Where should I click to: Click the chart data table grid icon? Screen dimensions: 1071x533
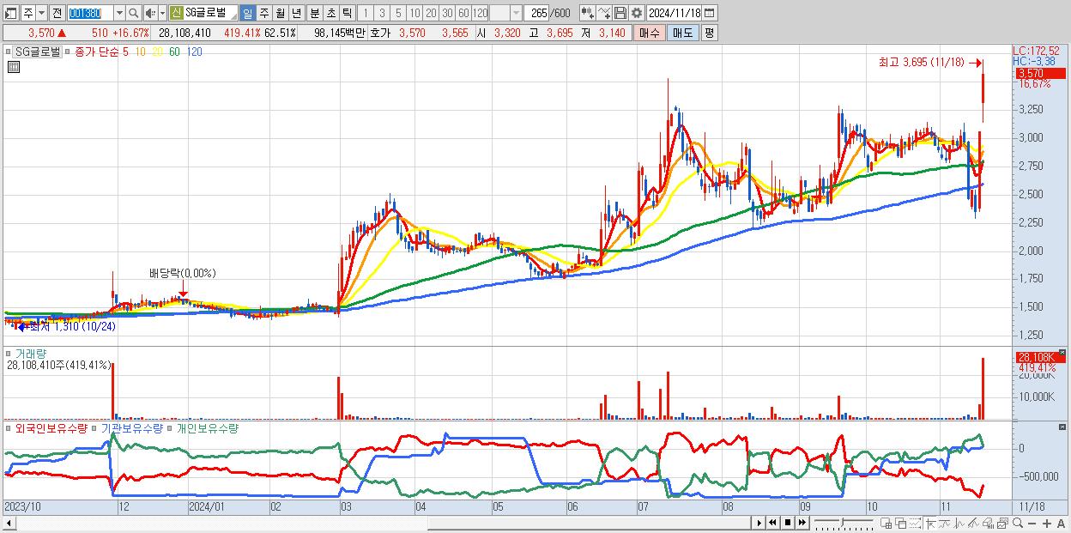tap(13, 67)
